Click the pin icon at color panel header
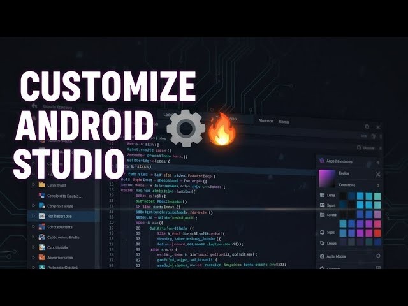This screenshot has width=408, height=306. (x=378, y=162)
